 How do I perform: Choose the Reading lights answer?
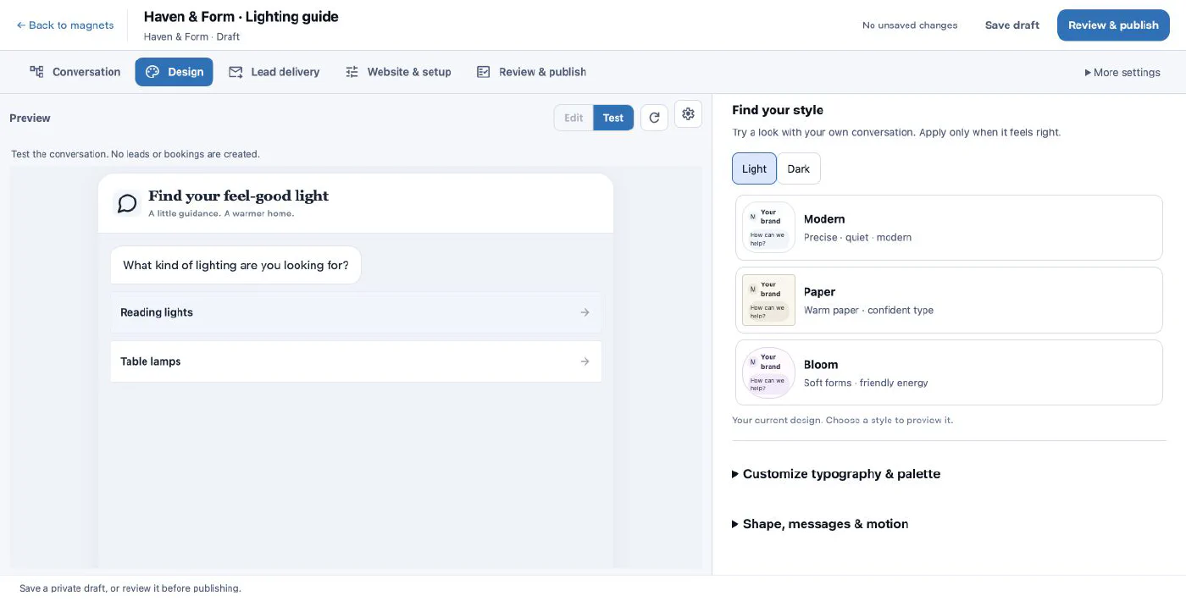pos(356,312)
